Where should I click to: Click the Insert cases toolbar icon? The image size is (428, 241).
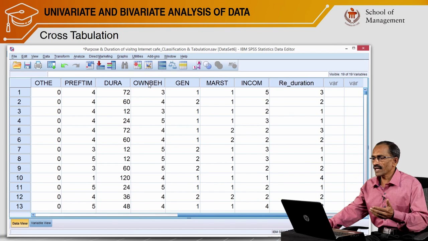click(137, 65)
